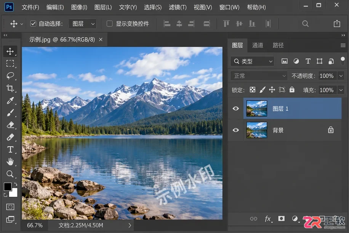The width and height of the screenshot is (349, 233).
Task: Toggle layer filtering switch on/off
Action: pos(343,61)
